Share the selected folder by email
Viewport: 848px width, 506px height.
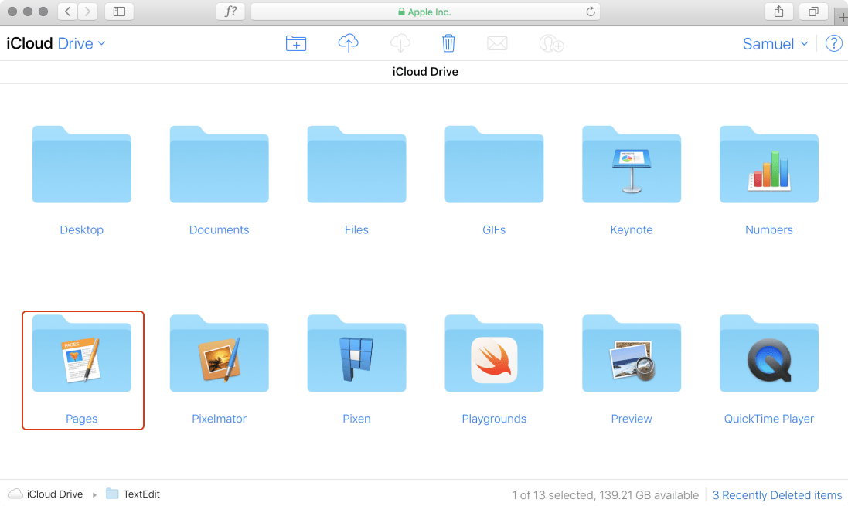click(x=497, y=43)
